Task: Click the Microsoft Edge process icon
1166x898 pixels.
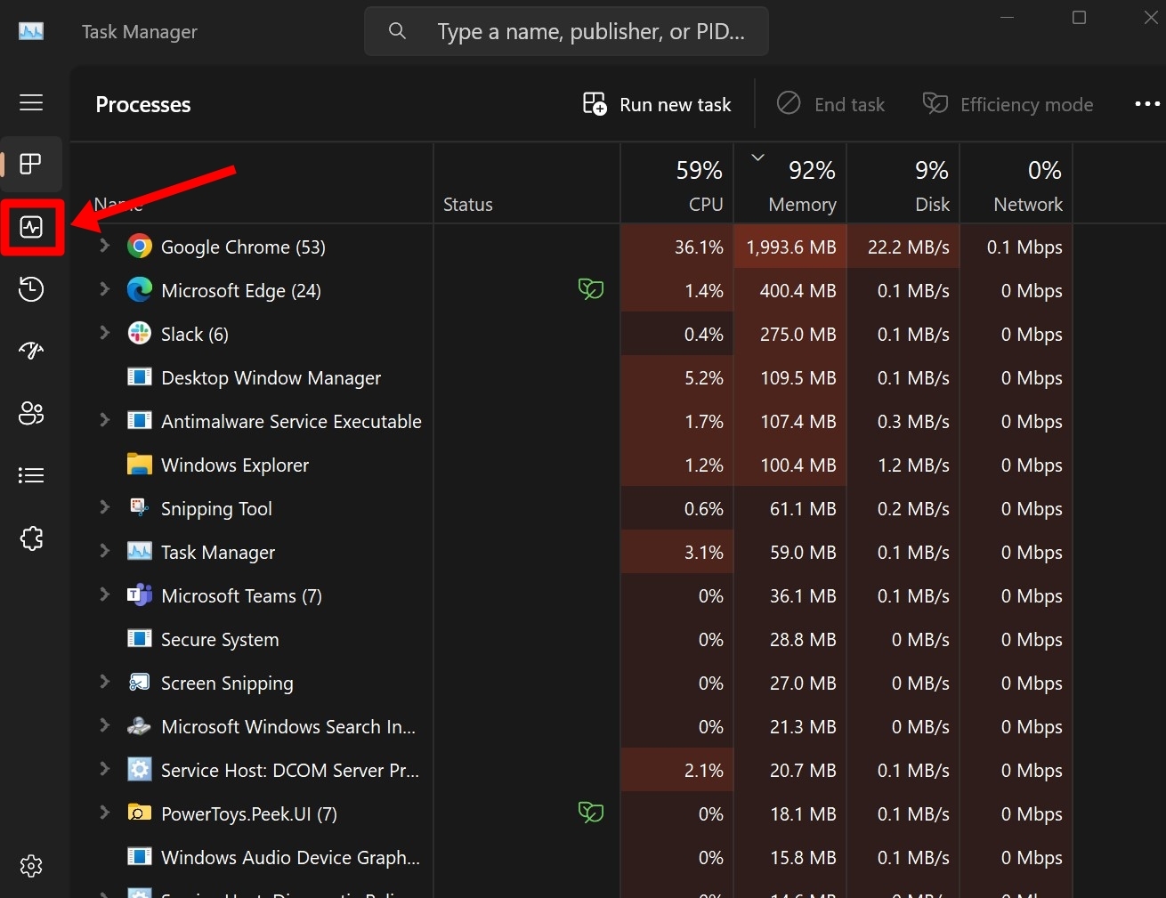Action: coord(140,290)
